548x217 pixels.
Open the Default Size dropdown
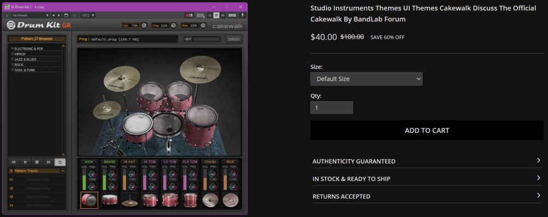[x=366, y=79]
